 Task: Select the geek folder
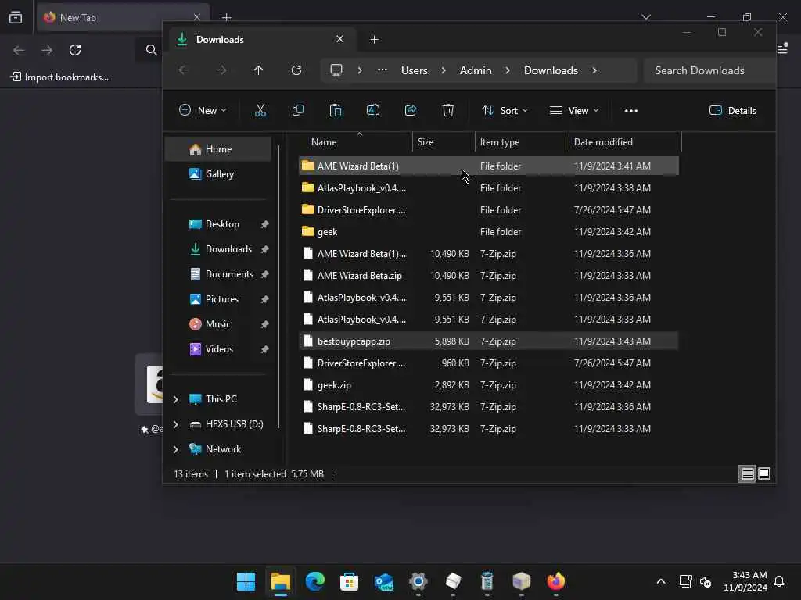(x=489, y=231)
